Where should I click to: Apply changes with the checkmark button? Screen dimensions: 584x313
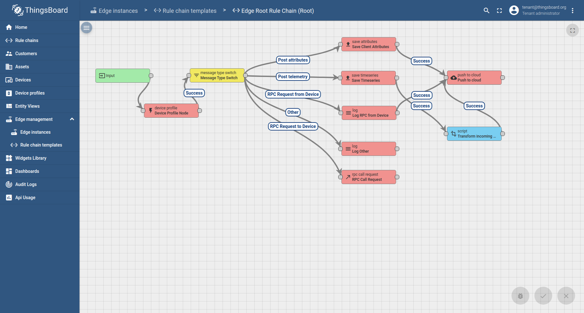tap(543, 296)
